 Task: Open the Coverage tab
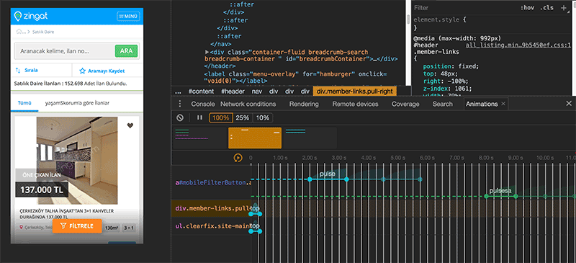(405, 104)
